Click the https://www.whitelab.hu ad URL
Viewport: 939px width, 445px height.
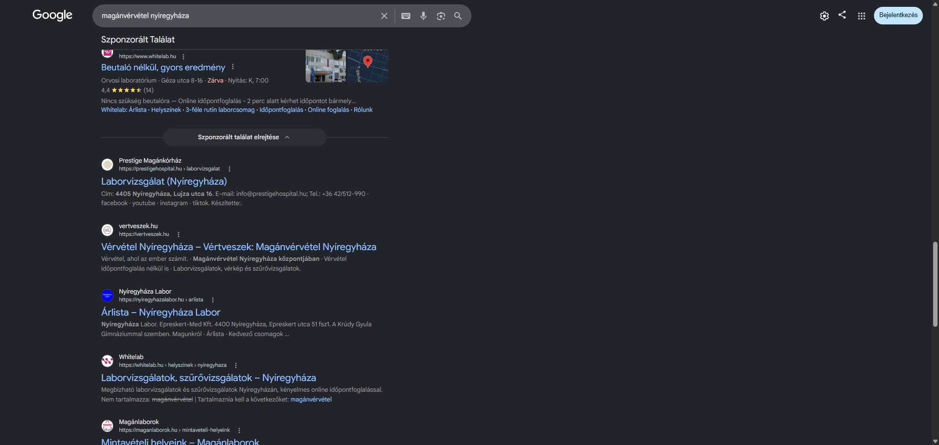pos(147,57)
